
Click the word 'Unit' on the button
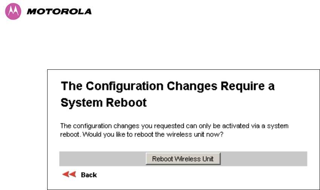coord(208,159)
